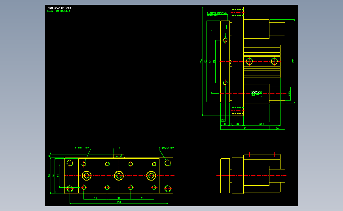This screenshot has height=211, width=343.
Task: Select the "88.8" horizontal dimension text
Action: pyautogui.click(x=262, y=124)
